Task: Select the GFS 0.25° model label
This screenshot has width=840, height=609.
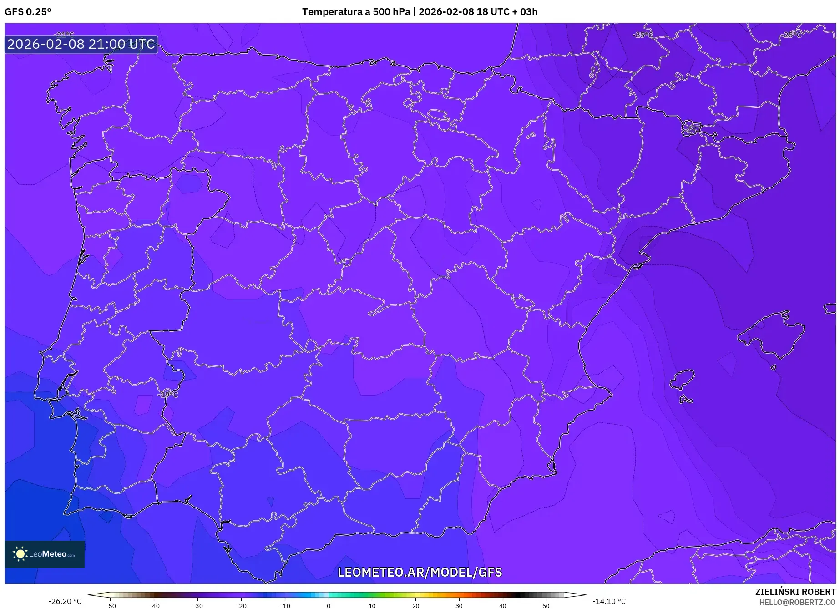Action: (27, 12)
